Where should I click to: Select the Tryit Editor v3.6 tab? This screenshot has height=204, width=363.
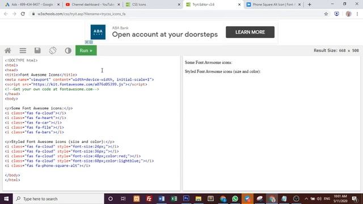pyautogui.click(x=213, y=5)
